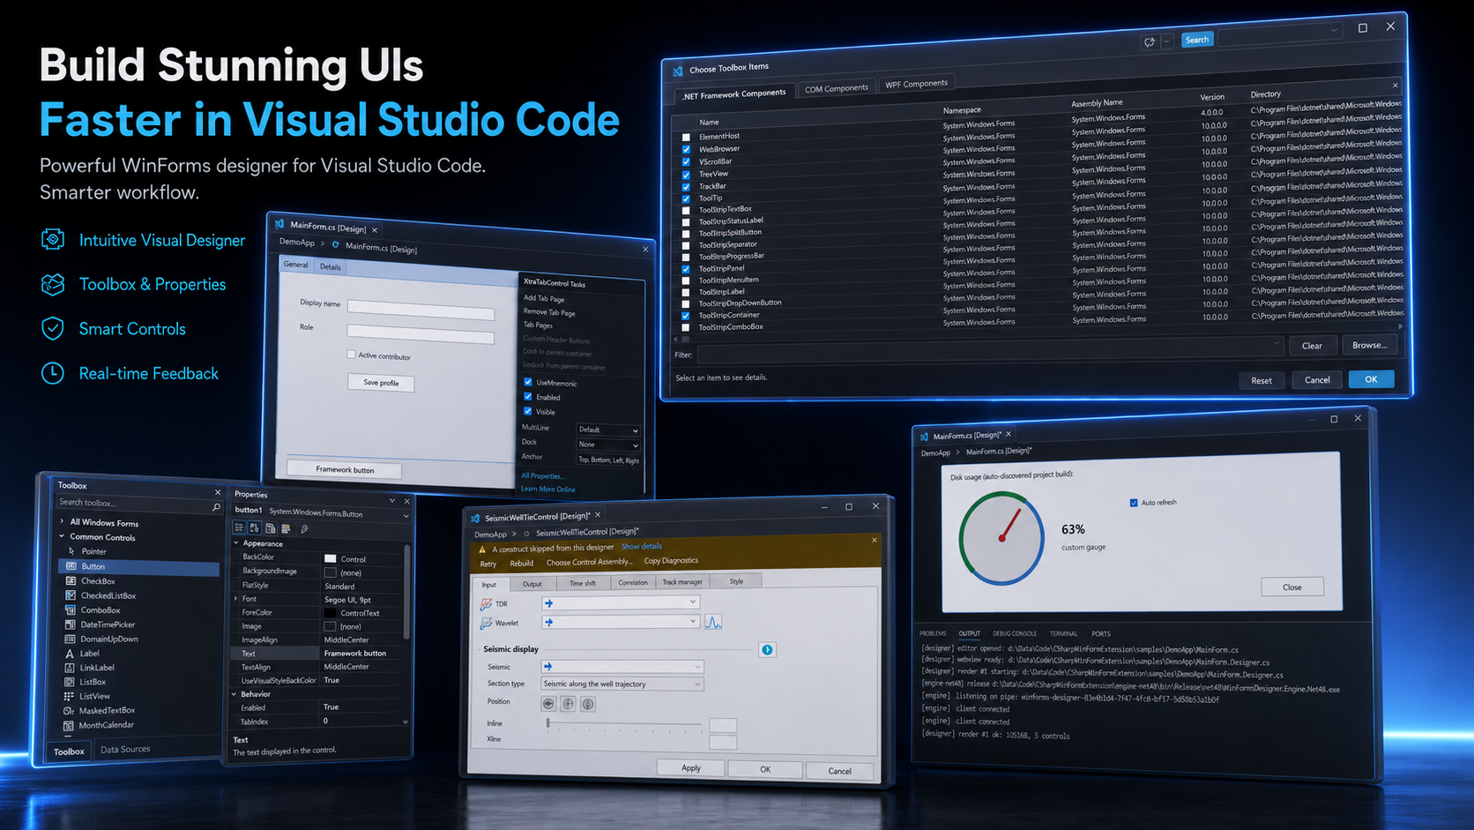Click the LinkLabel icon in Toolbox
Screen dimensions: 1474x830
click(x=70, y=668)
